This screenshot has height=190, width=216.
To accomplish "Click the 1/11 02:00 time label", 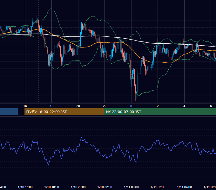I will [x=158, y=187].
